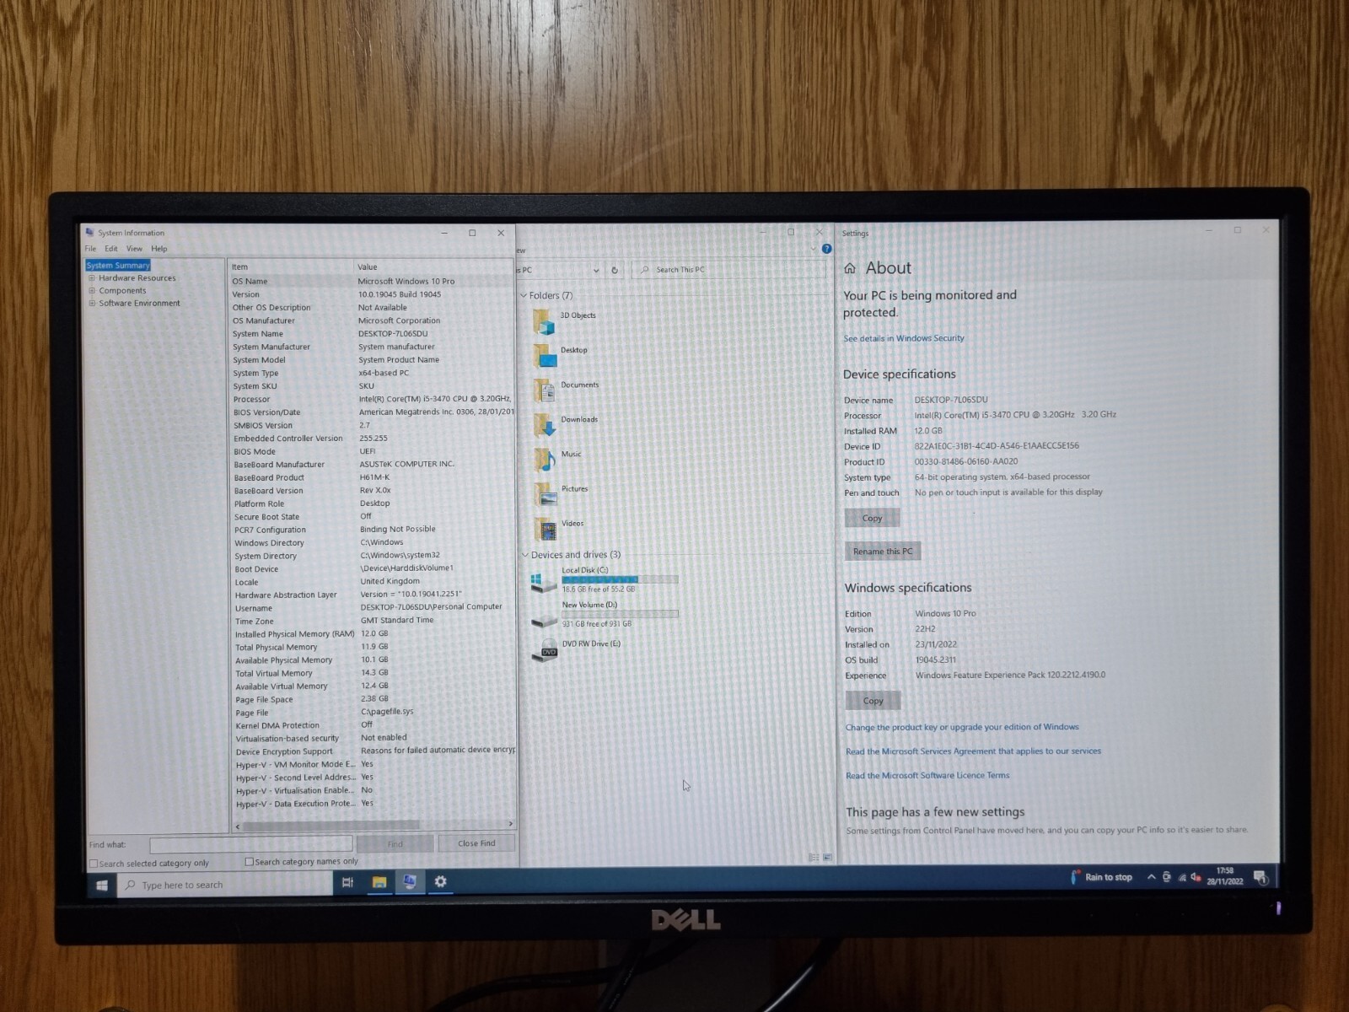Screen dimensions: 1349x1012
Task: Open the Help menu in System Information
Action: pos(159,249)
